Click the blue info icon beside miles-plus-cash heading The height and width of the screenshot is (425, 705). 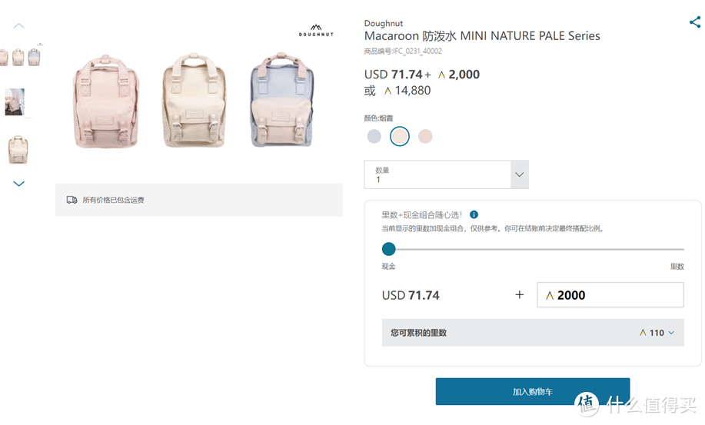pyautogui.click(x=474, y=215)
